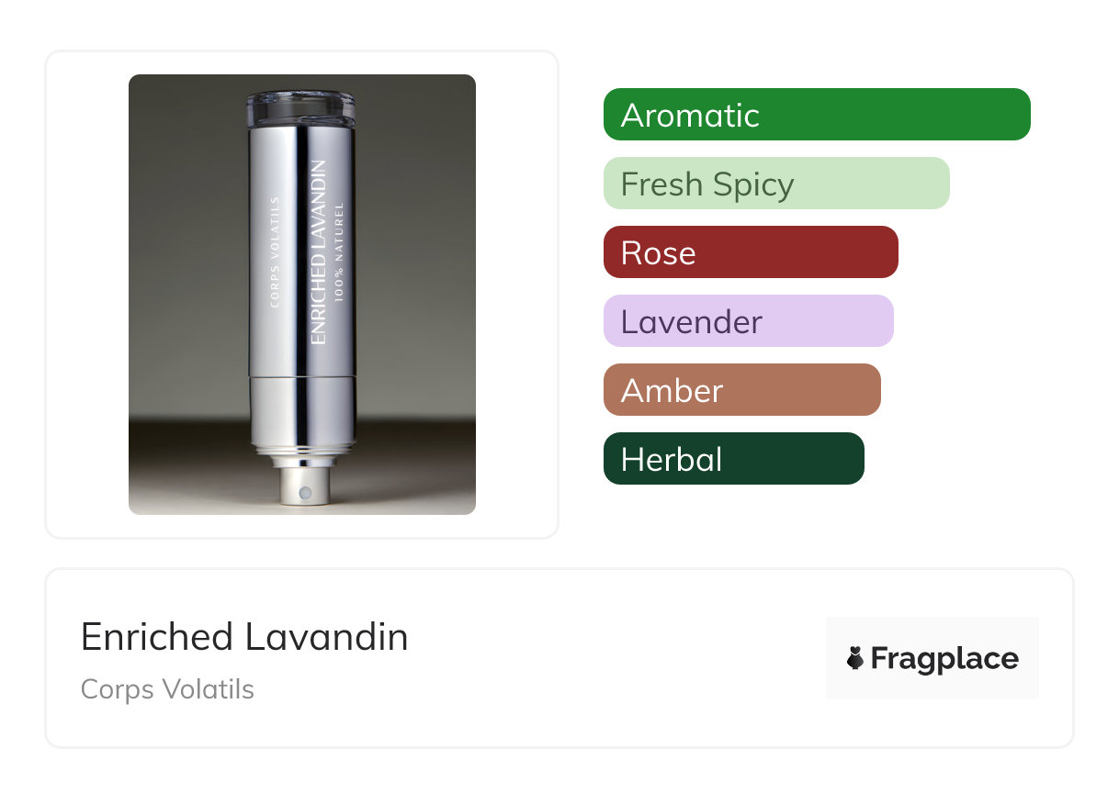Open the Enriched Lavandin product title

[244, 637]
